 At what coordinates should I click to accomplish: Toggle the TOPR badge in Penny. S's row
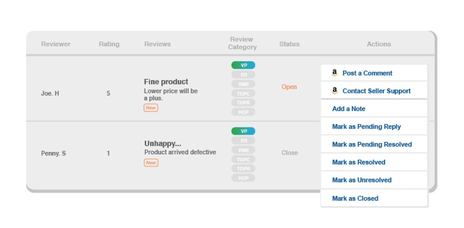click(243, 169)
